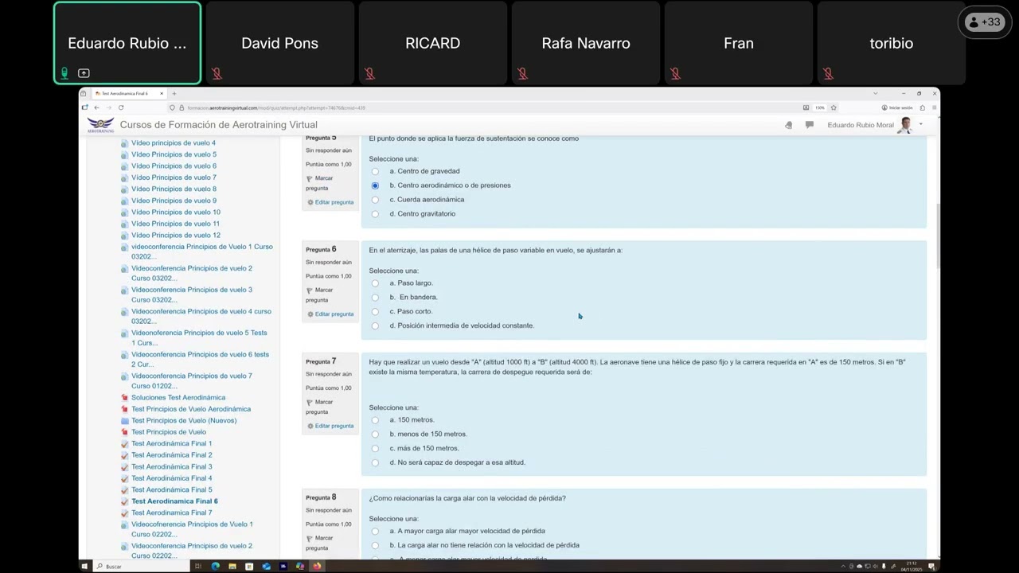Select a. A mayor carga alar mayor velocidad

click(x=375, y=532)
